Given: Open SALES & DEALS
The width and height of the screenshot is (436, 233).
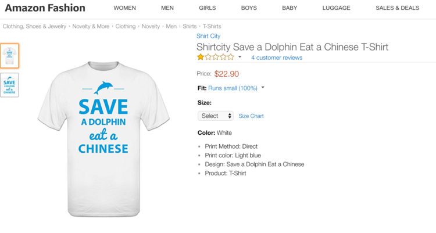Looking at the screenshot, I should [x=397, y=8].
